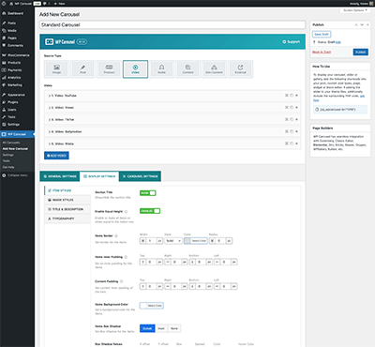Click the carousel title input field
Screen dimensions: 375x347
tap(172, 24)
